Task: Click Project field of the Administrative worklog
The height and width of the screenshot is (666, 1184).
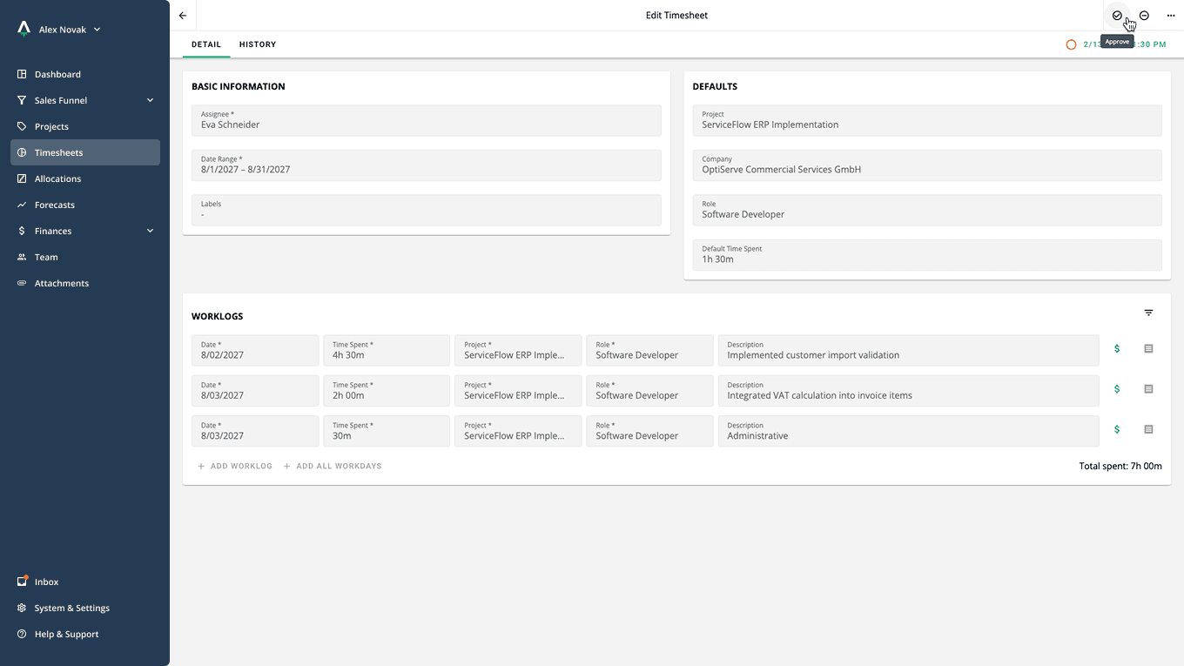Action: tap(518, 431)
